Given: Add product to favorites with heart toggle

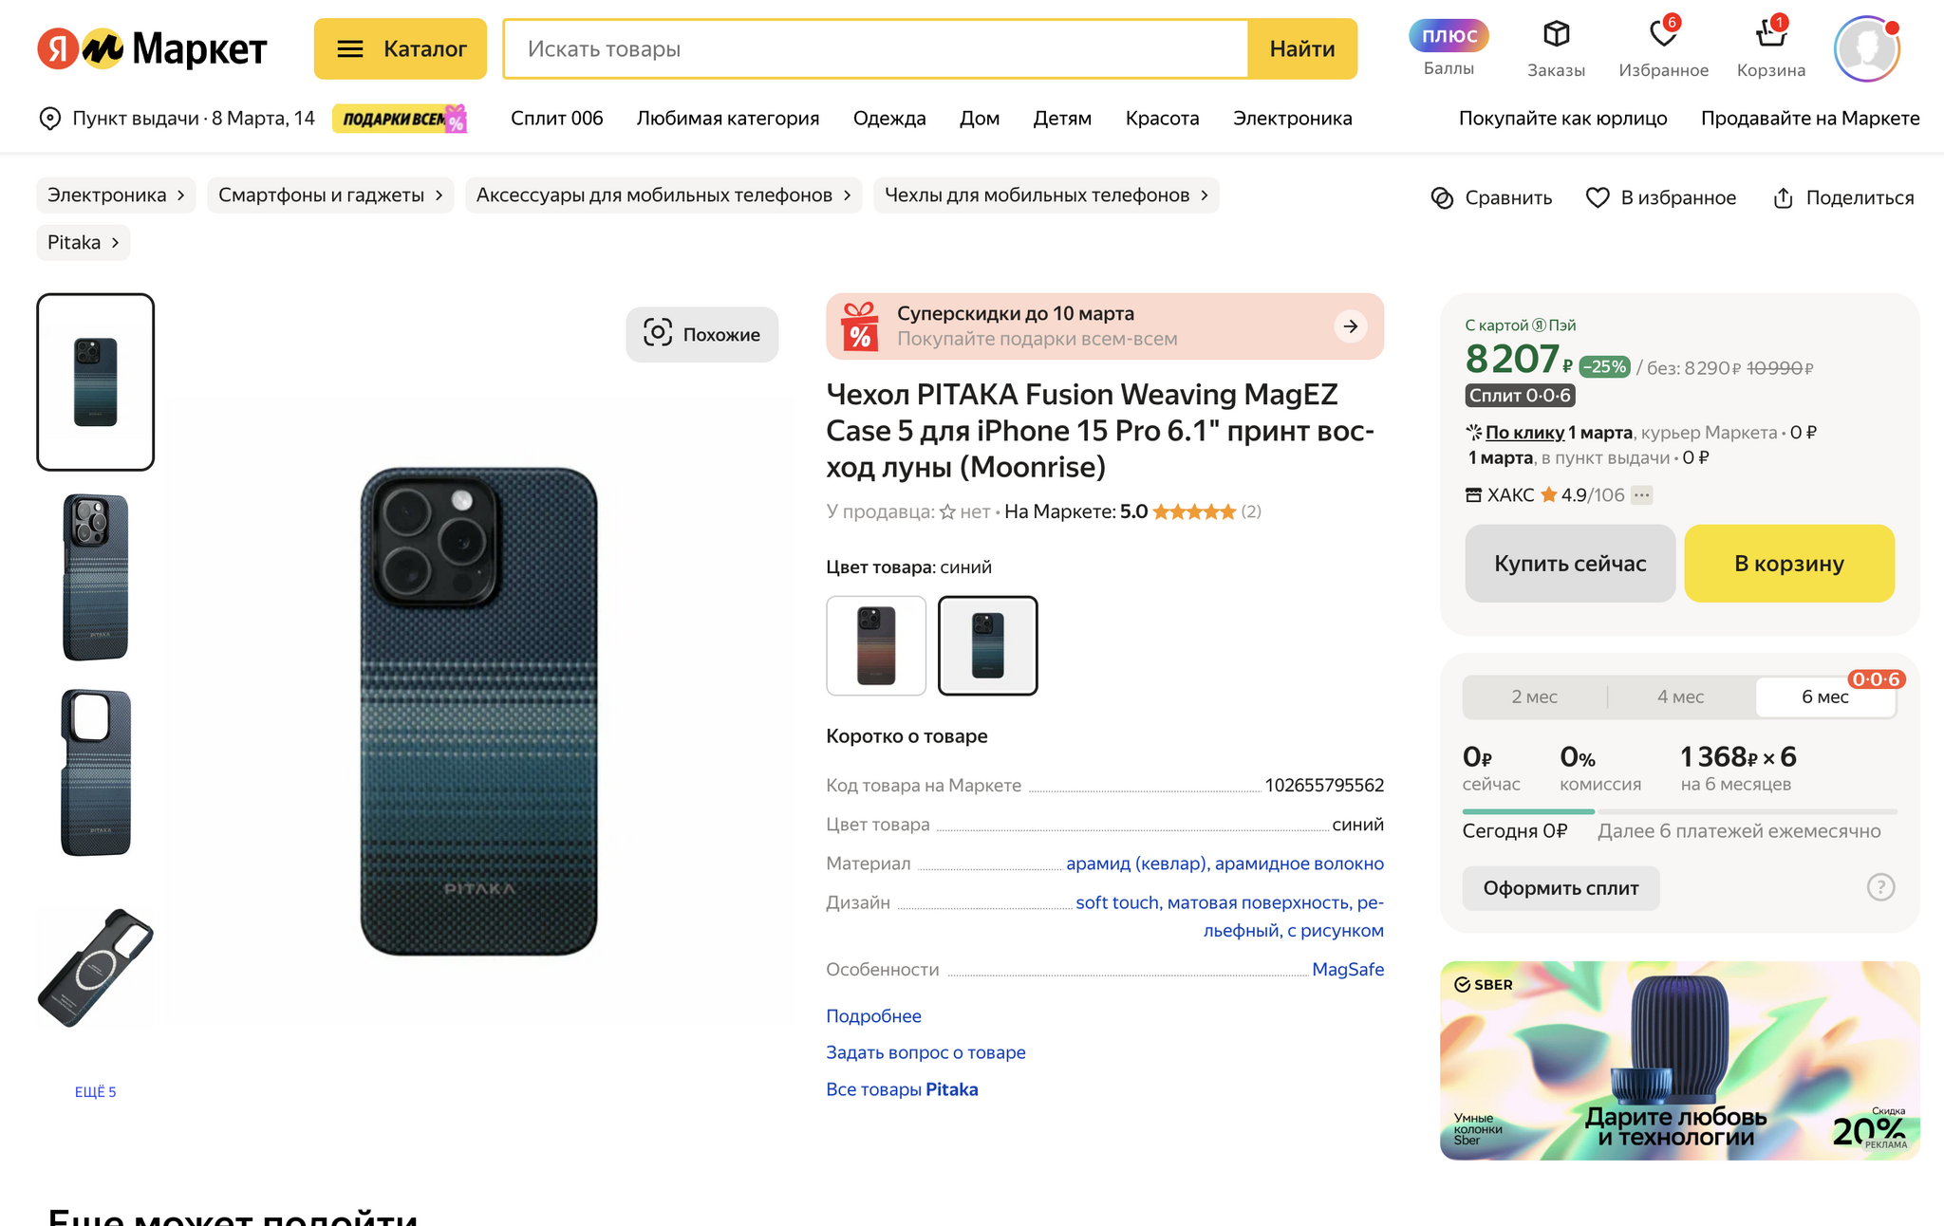Looking at the screenshot, I should (x=1598, y=197).
